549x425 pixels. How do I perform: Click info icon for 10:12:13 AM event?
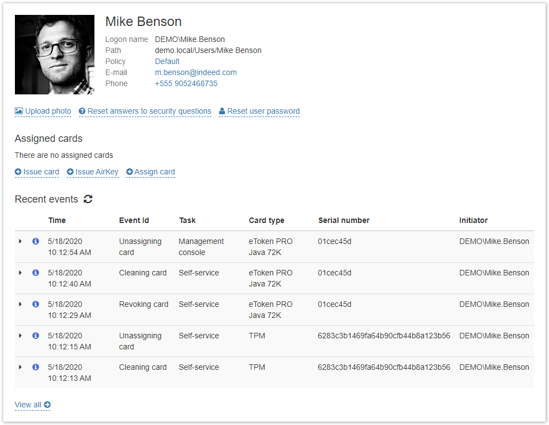pyautogui.click(x=36, y=367)
